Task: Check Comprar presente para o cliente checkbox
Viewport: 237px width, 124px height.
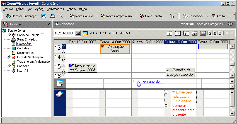Action: (166, 106)
